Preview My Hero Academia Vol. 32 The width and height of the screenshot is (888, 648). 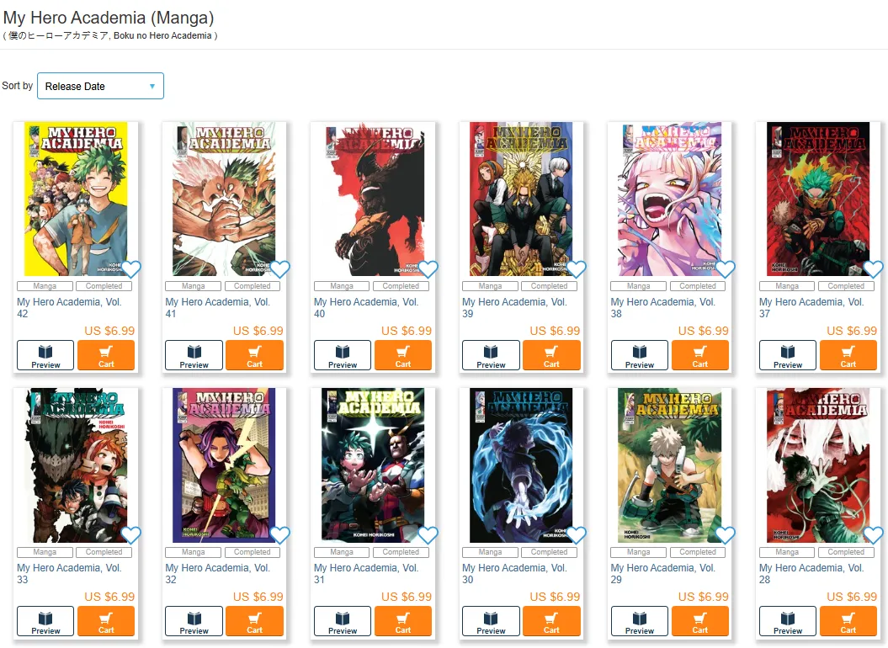[194, 621]
